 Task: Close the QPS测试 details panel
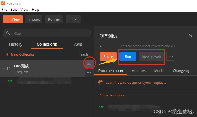(191, 36)
